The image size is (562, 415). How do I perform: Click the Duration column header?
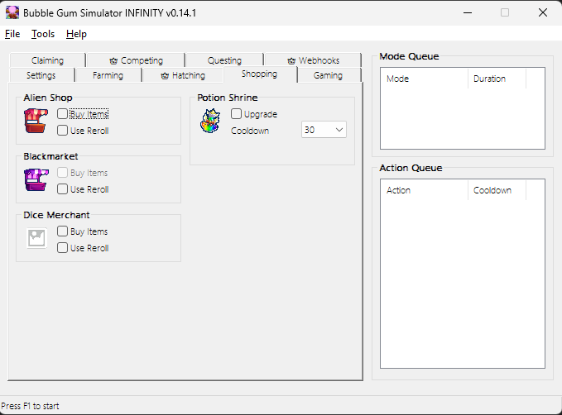point(497,79)
